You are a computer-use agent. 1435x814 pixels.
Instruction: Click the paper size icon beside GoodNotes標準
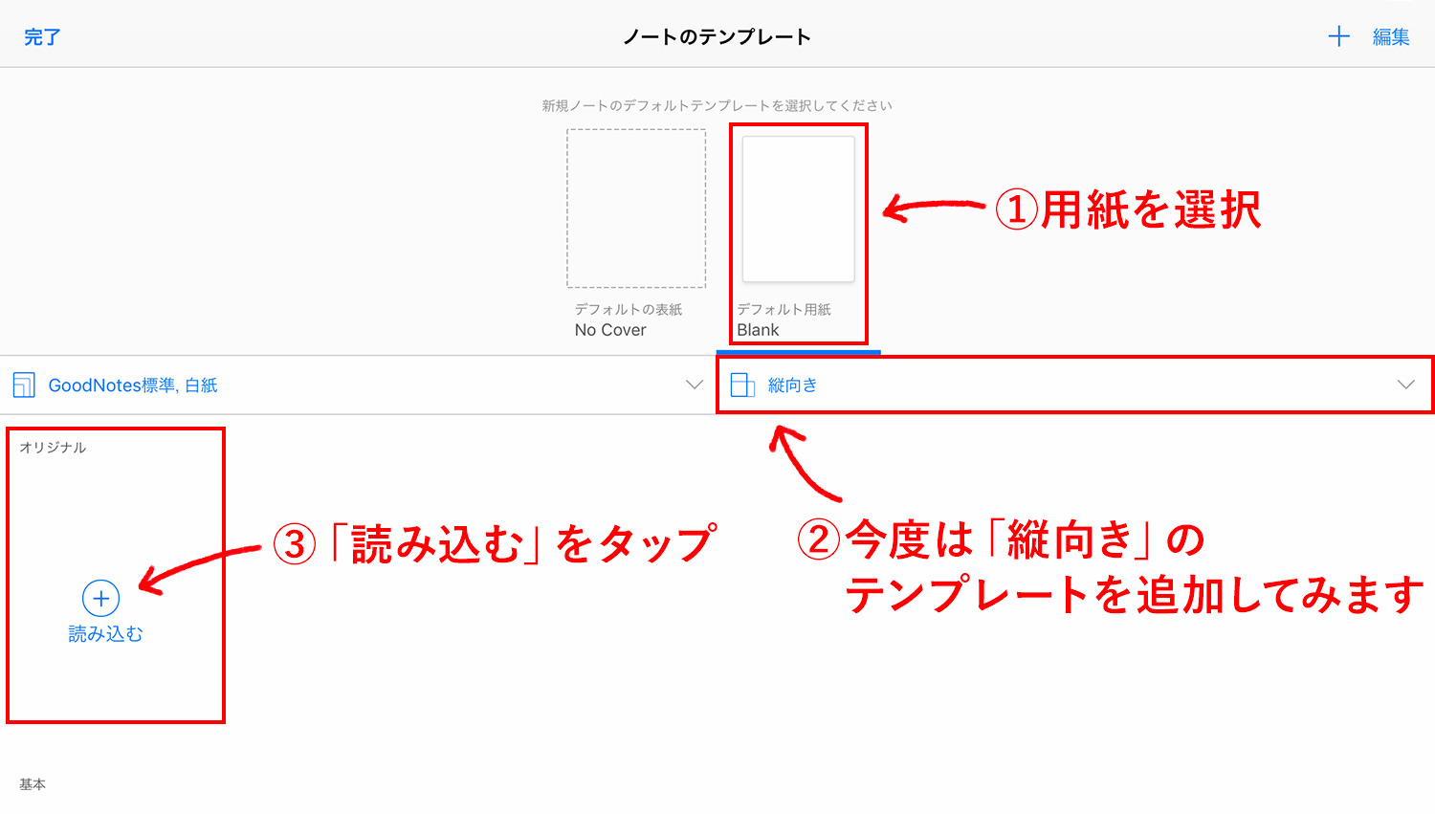[x=24, y=385]
